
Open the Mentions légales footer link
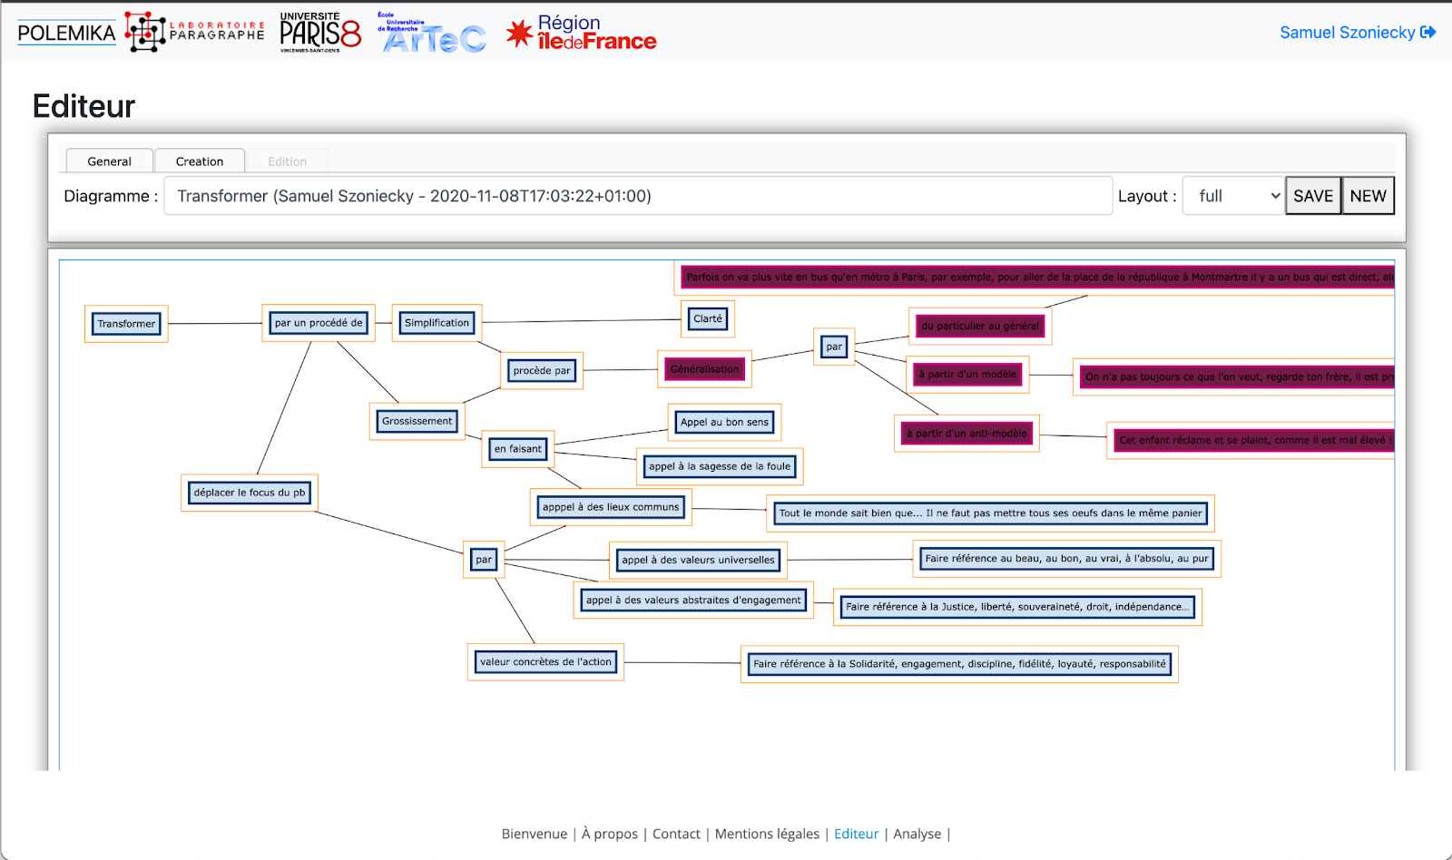pyautogui.click(x=766, y=834)
